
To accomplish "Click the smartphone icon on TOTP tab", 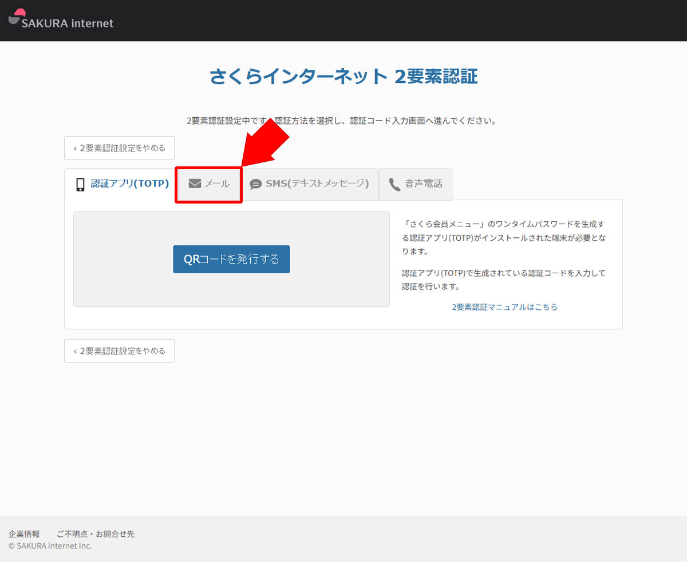I will click(81, 184).
